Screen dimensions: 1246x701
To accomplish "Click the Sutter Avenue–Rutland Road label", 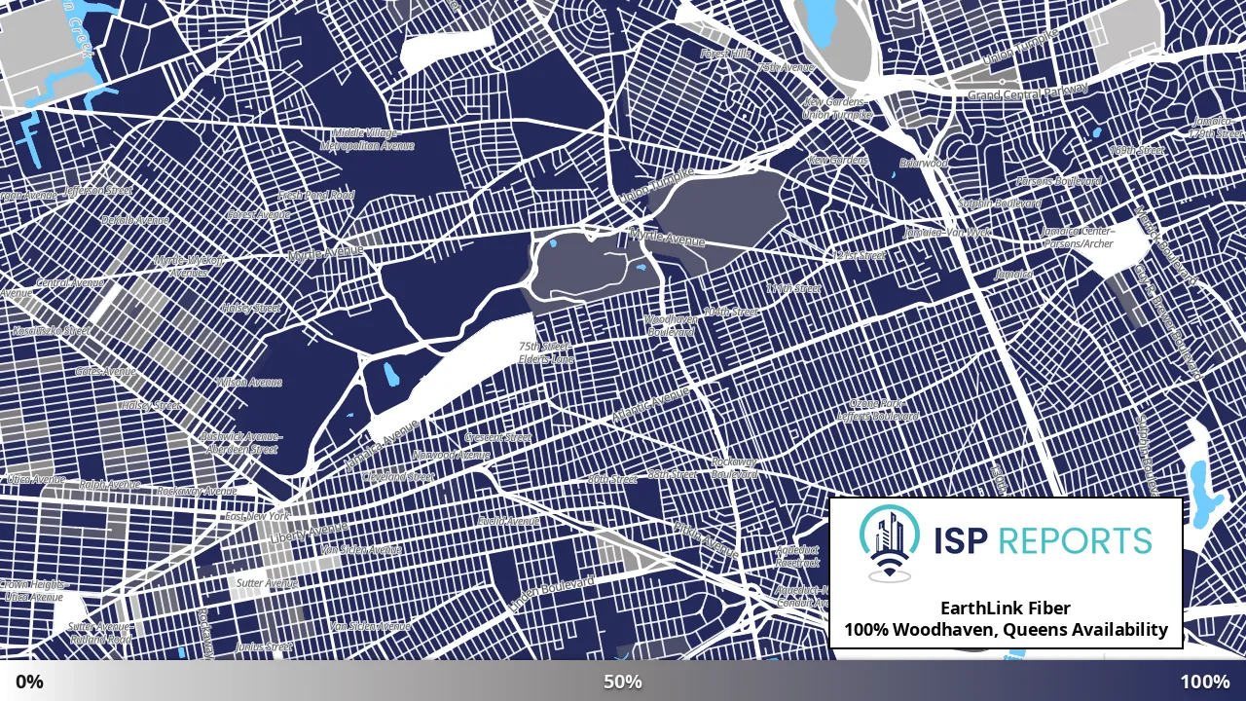I will point(99,633).
